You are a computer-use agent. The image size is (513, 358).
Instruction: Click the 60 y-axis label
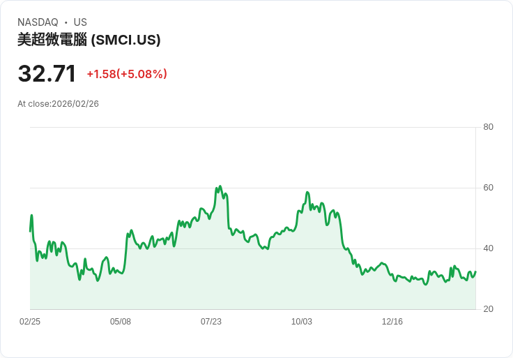(x=488, y=188)
